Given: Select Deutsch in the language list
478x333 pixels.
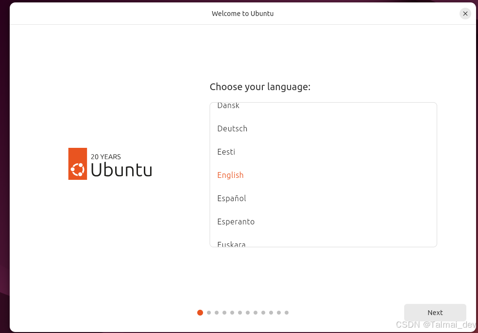Looking at the screenshot, I should point(323,128).
